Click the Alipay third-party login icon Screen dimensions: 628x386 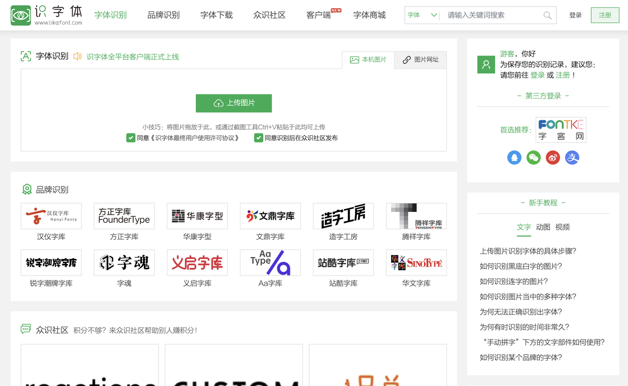(x=572, y=157)
